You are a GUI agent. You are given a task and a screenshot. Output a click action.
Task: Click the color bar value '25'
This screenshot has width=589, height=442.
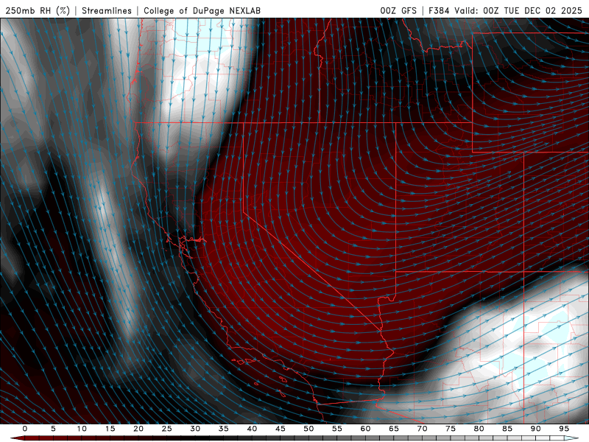(167, 429)
